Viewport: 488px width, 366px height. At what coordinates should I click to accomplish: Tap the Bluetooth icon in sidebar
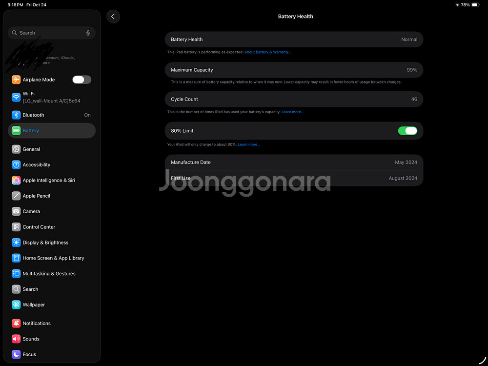click(x=16, y=115)
